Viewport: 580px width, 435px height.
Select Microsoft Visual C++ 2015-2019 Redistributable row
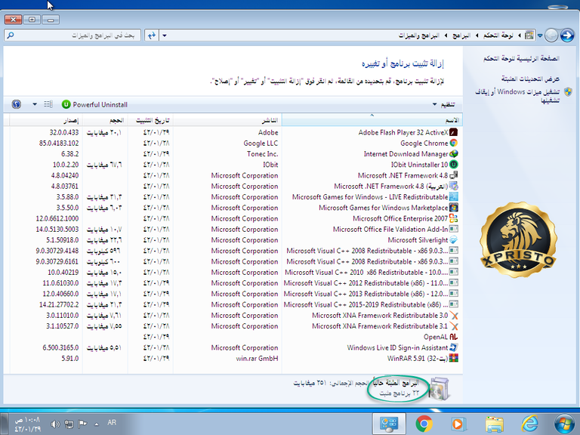234,304
